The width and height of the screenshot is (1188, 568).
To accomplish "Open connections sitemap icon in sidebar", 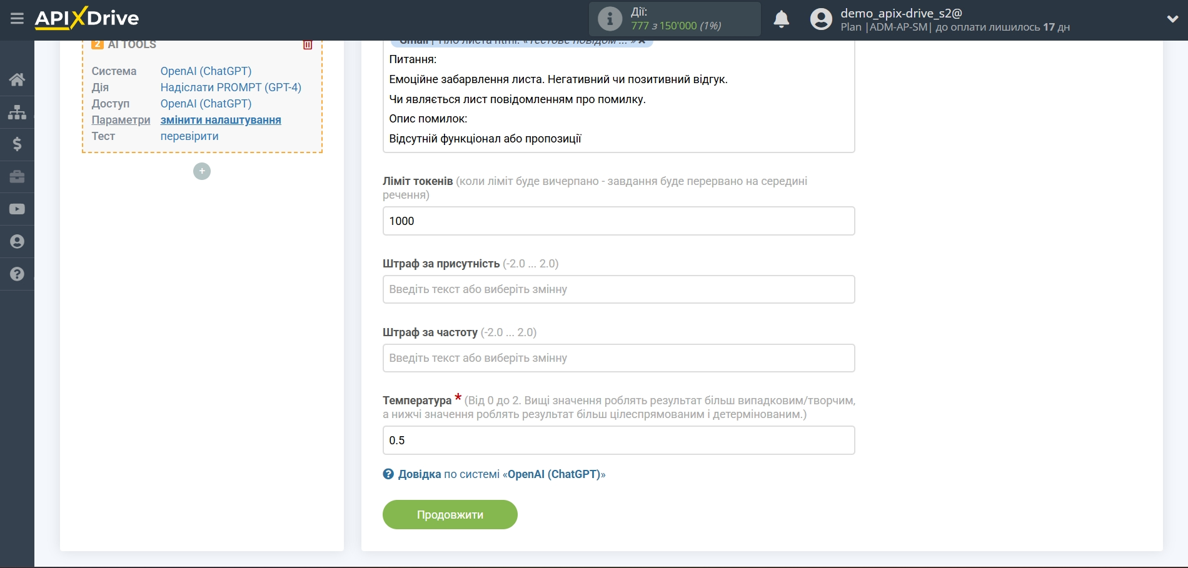I will [17, 112].
